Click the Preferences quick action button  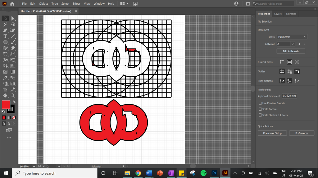coord(302,133)
